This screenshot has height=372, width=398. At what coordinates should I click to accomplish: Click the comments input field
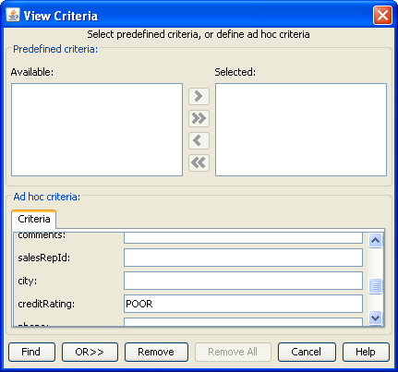click(x=243, y=238)
